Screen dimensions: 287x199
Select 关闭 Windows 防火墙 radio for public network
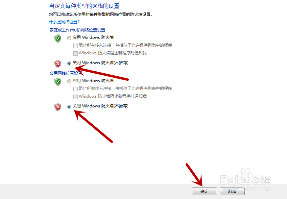(x=69, y=107)
